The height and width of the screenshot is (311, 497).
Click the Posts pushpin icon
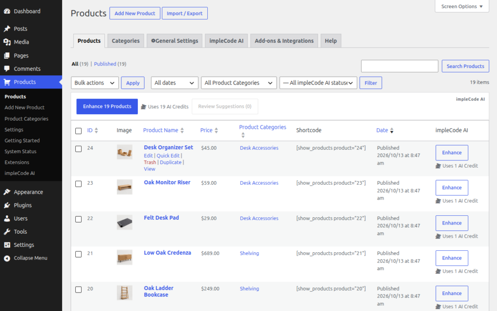point(7,29)
